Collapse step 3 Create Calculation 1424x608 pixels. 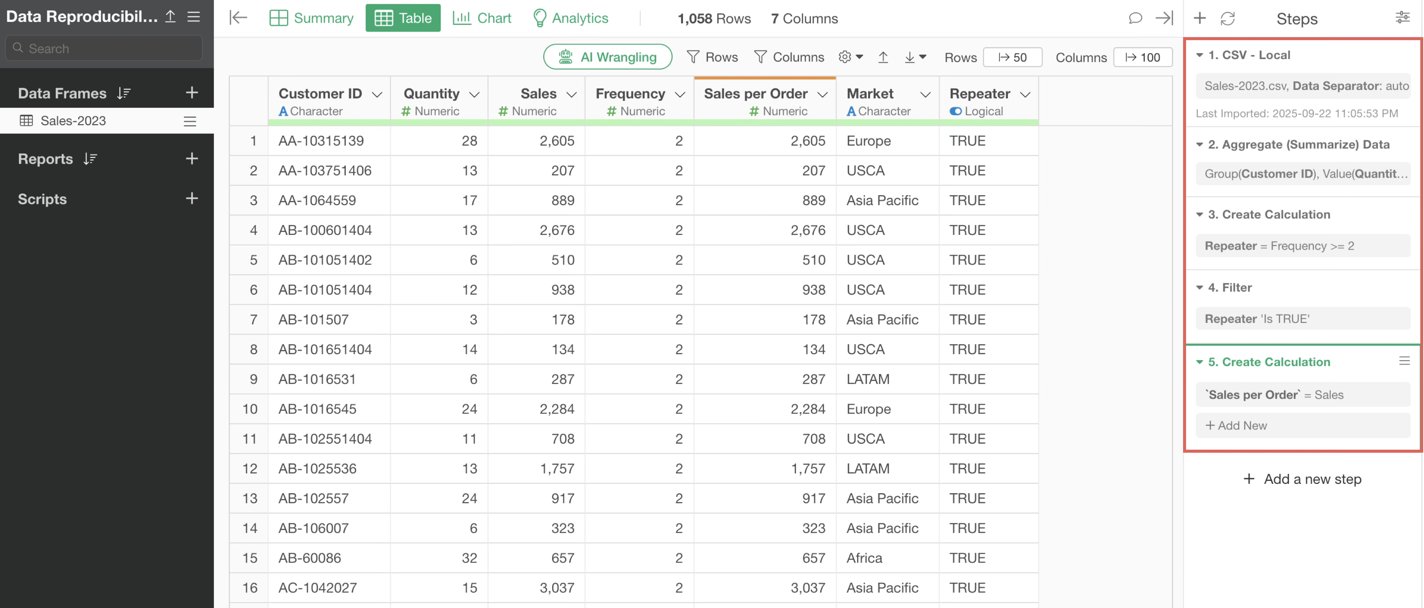point(1199,214)
